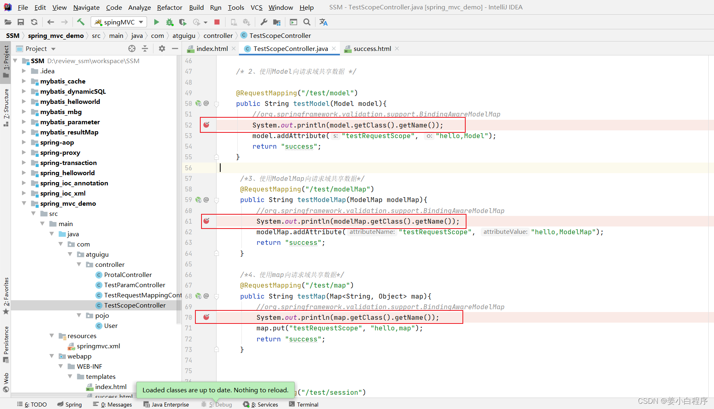This screenshot has height=409, width=714.
Task: Open Project Structure icon
Action: tap(277, 22)
